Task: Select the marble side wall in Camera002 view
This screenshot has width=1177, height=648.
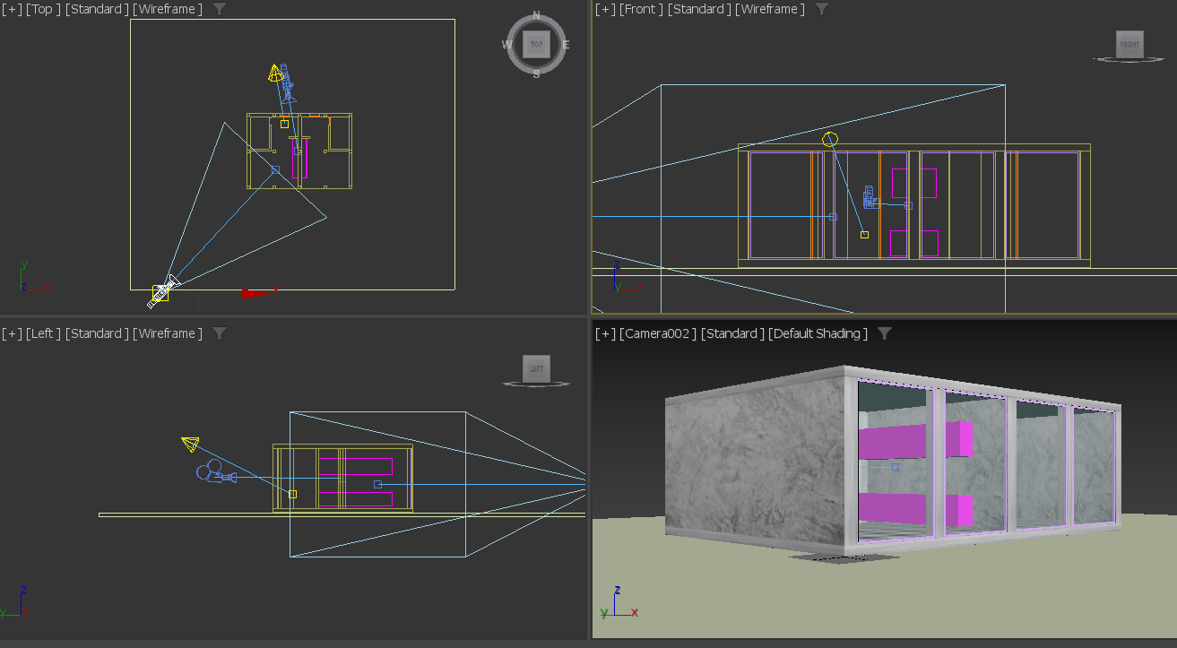Action: click(x=757, y=462)
